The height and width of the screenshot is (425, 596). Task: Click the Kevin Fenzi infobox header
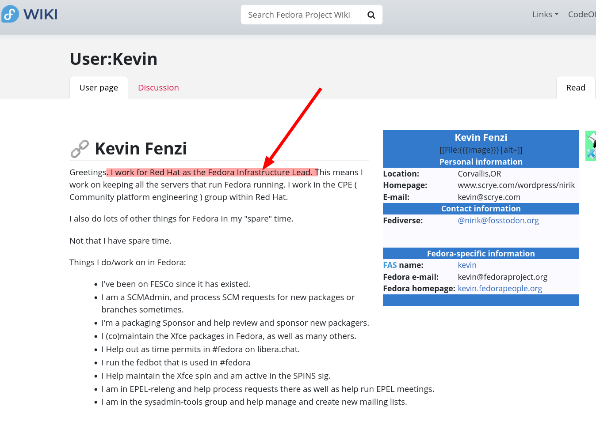point(481,138)
